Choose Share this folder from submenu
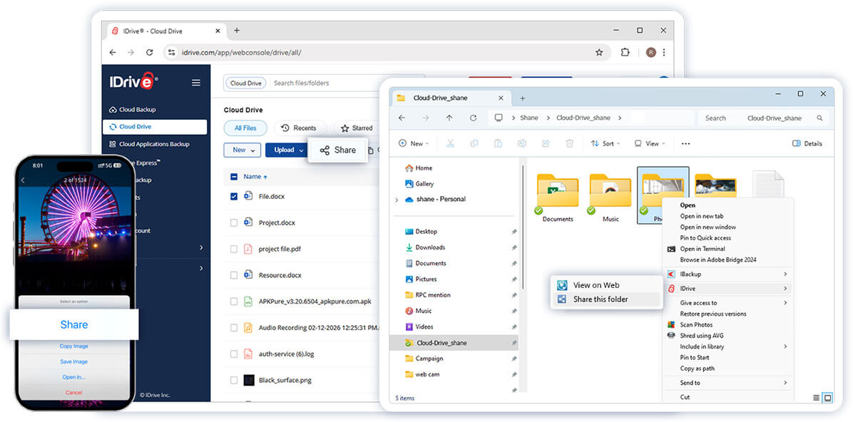This screenshot has width=853, height=422. pos(606,299)
